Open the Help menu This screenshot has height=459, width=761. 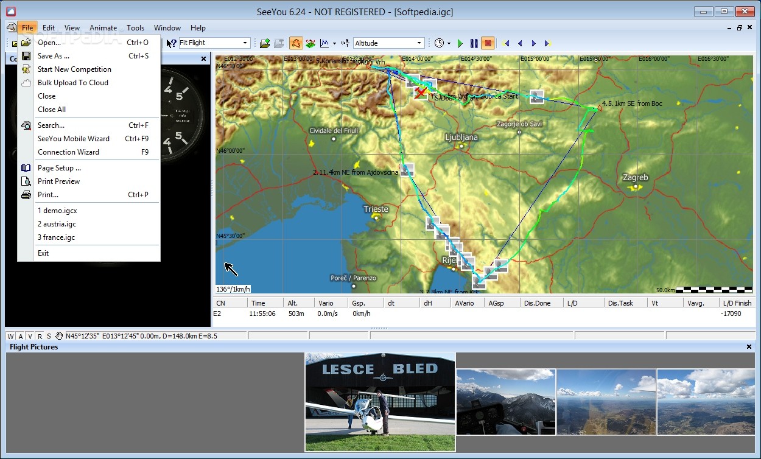(x=198, y=27)
